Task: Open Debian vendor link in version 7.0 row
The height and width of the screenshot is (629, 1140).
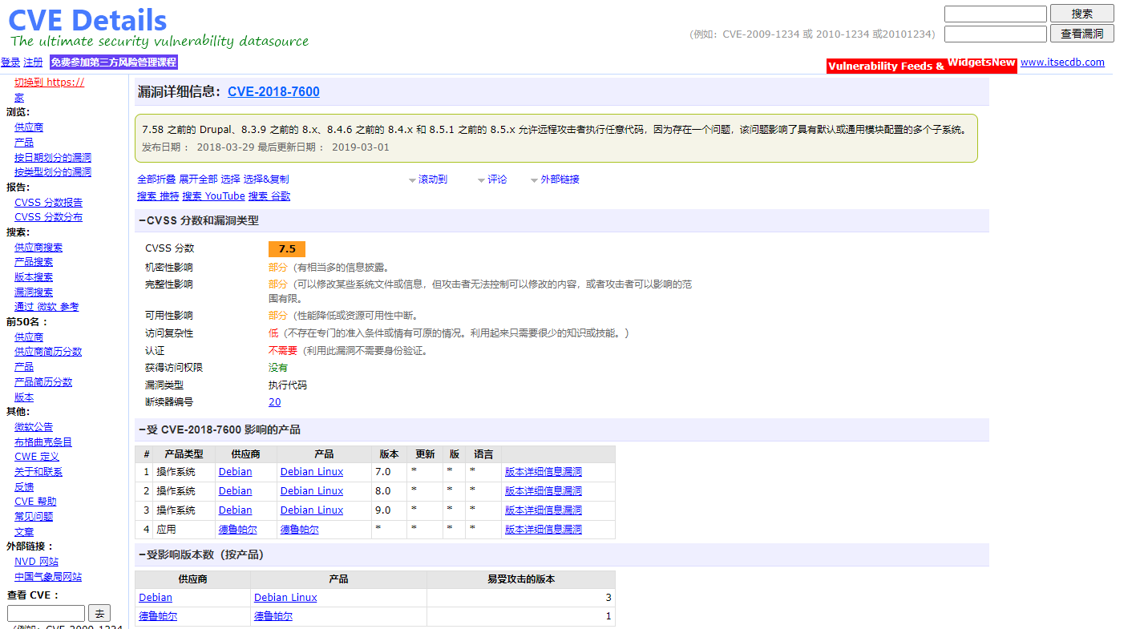Action: tap(235, 472)
